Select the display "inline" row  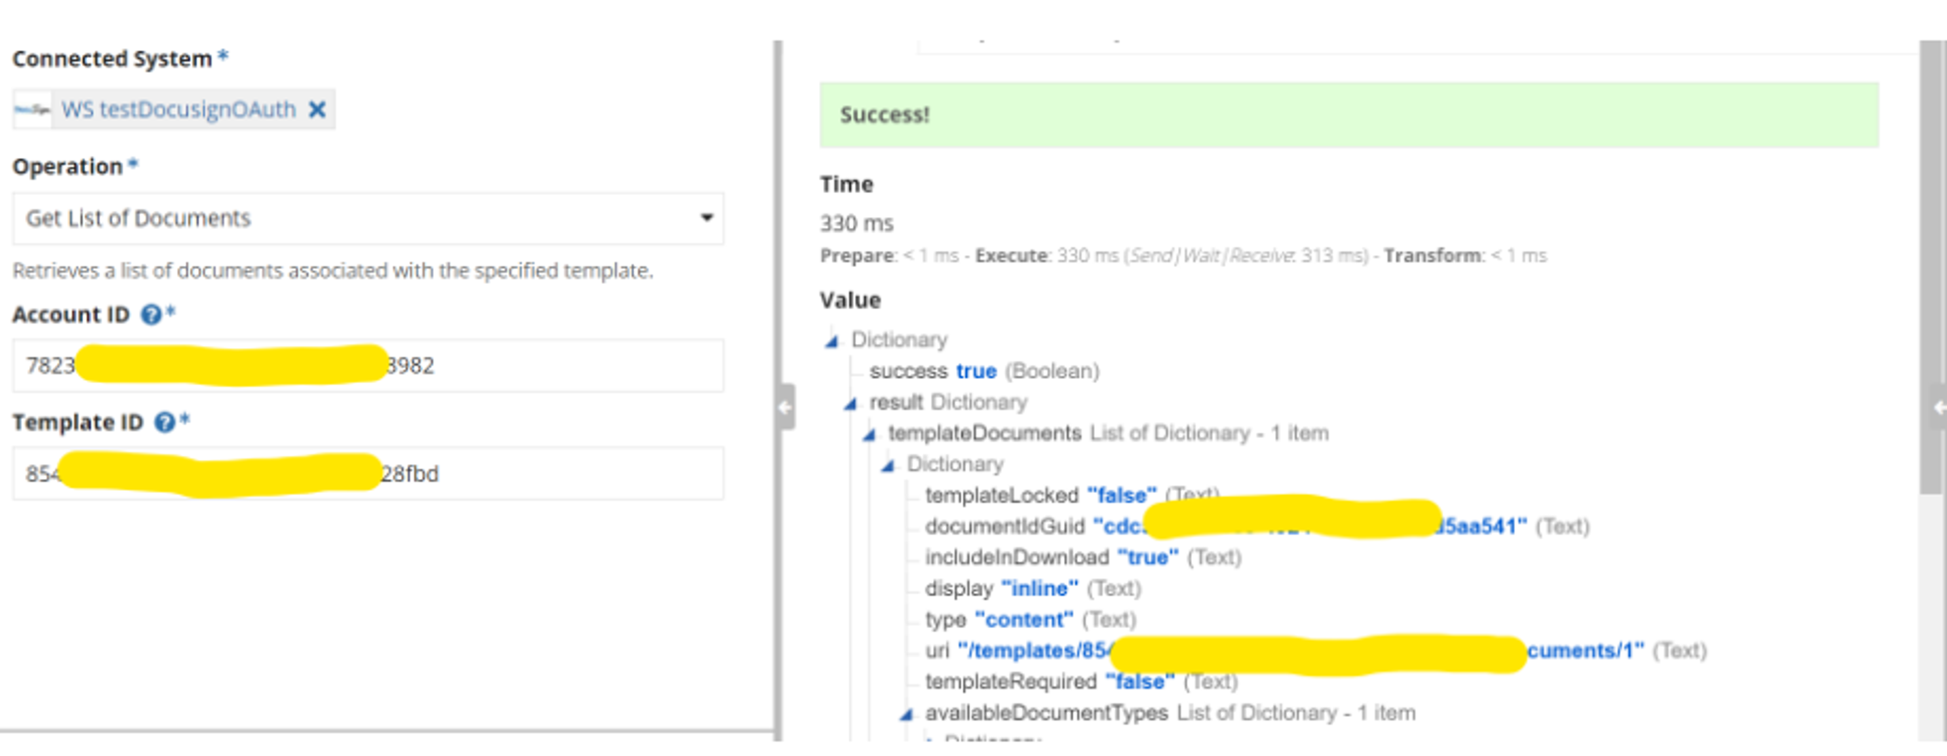[1032, 589]
